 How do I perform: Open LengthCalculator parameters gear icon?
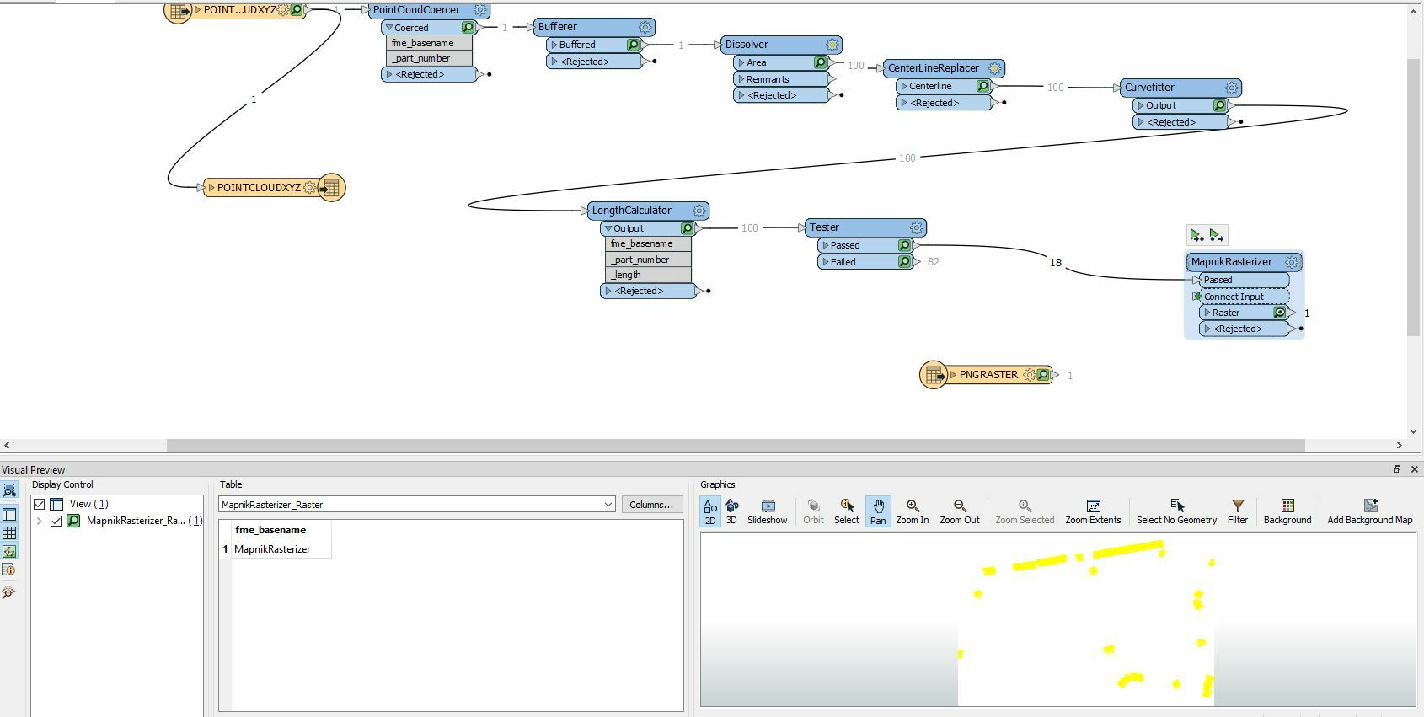(x=699, y=211)
